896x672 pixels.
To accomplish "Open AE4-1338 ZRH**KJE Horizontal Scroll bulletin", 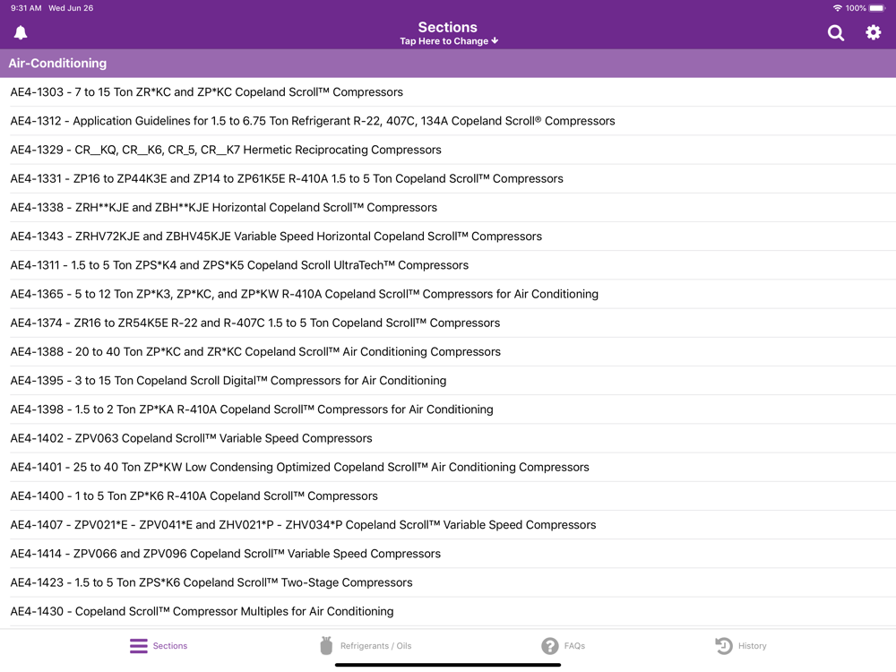I will [x=448, y=208].
